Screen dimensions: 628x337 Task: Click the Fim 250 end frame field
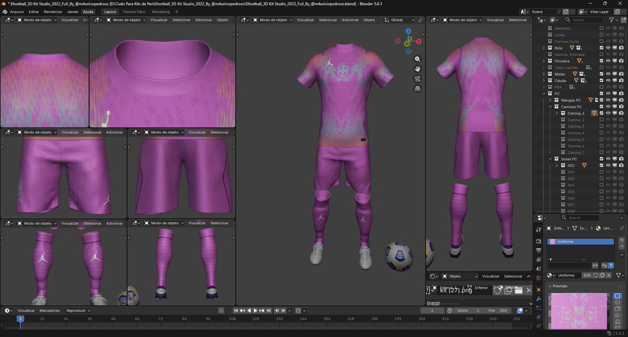pyautogui.click(x=497, y=310)
